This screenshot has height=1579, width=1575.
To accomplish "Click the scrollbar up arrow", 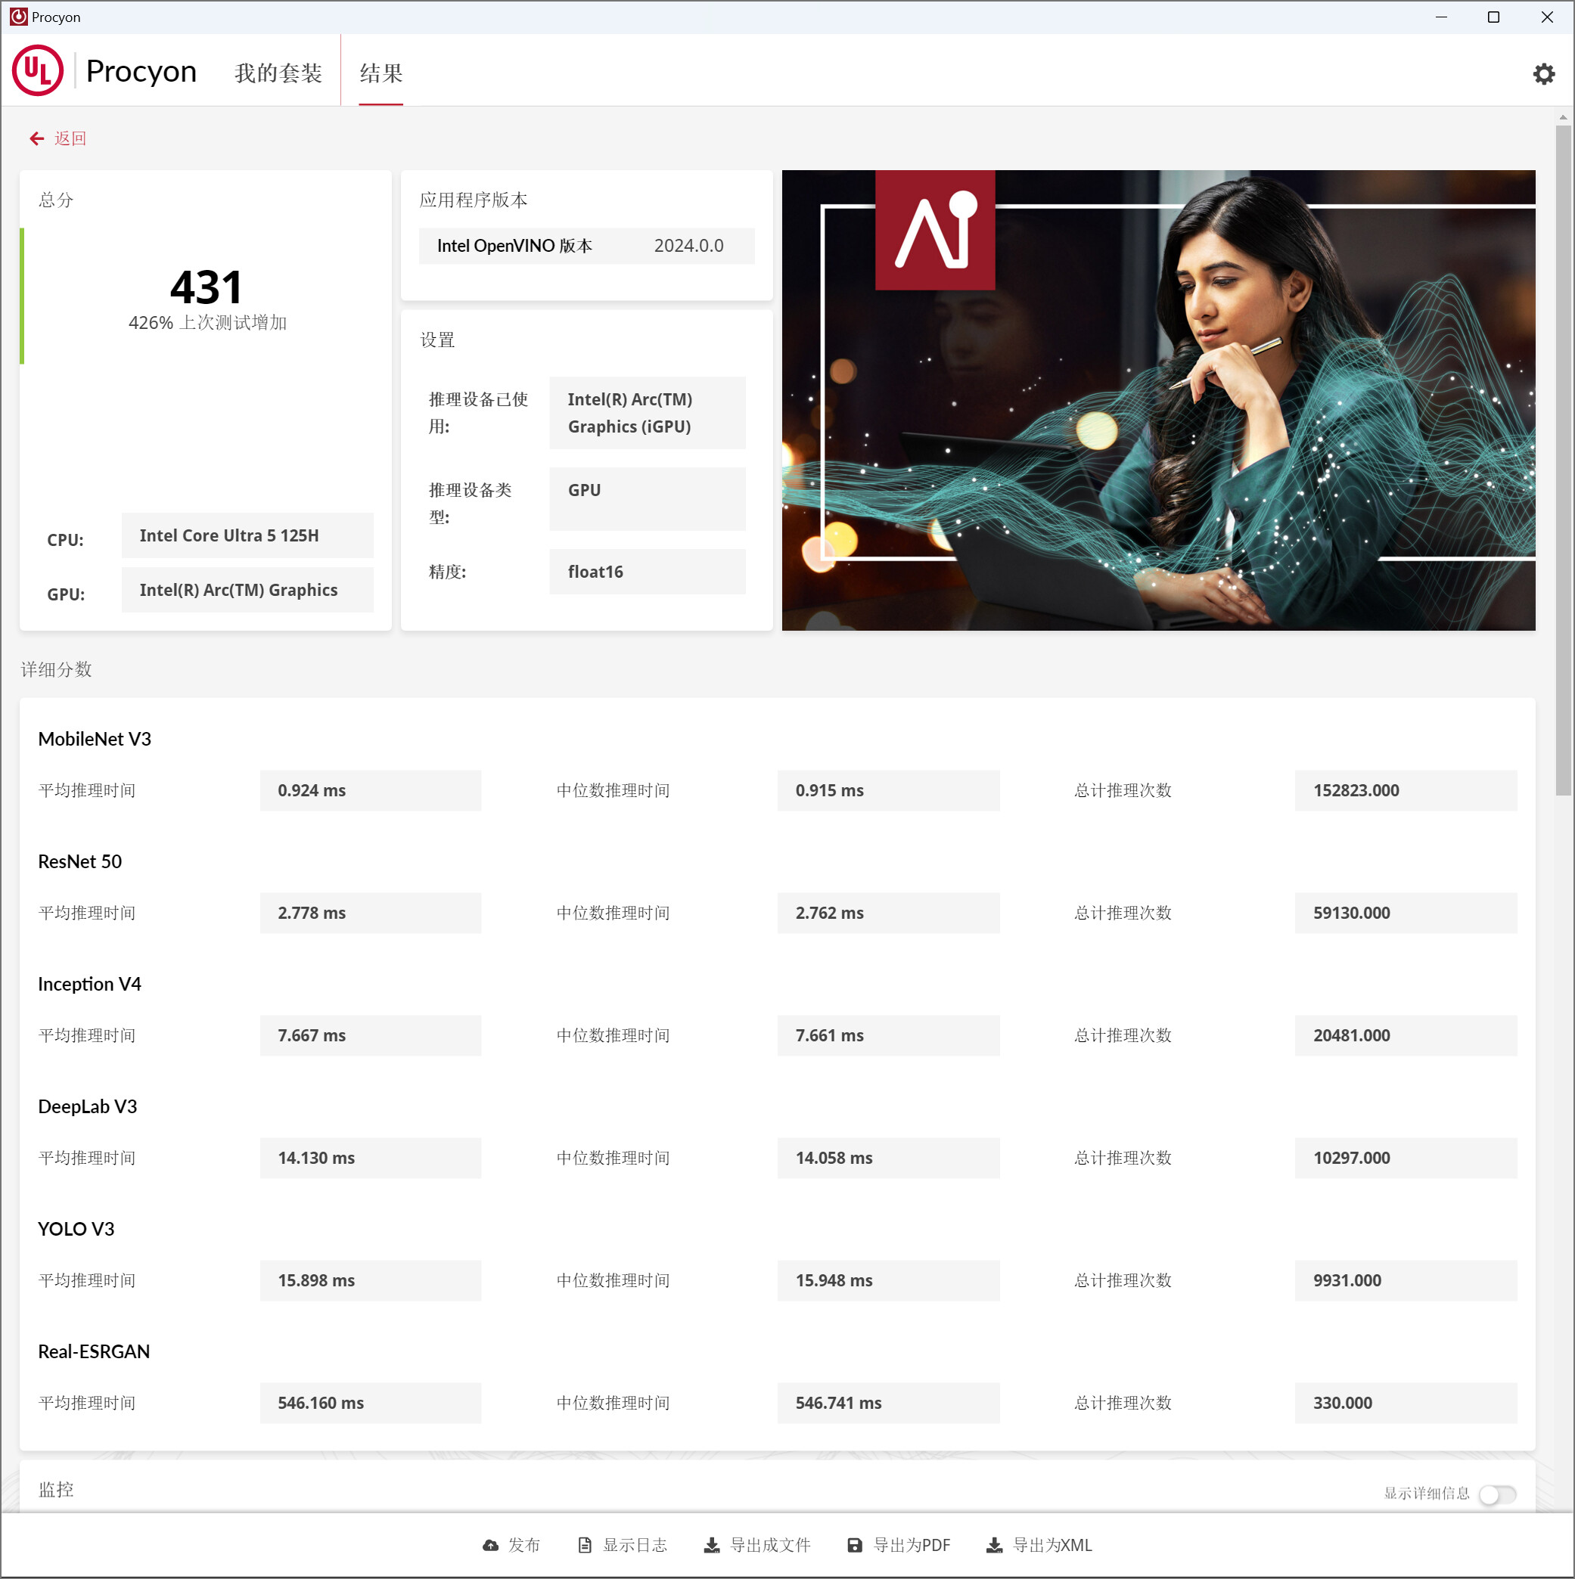I will coord(1563,118).
